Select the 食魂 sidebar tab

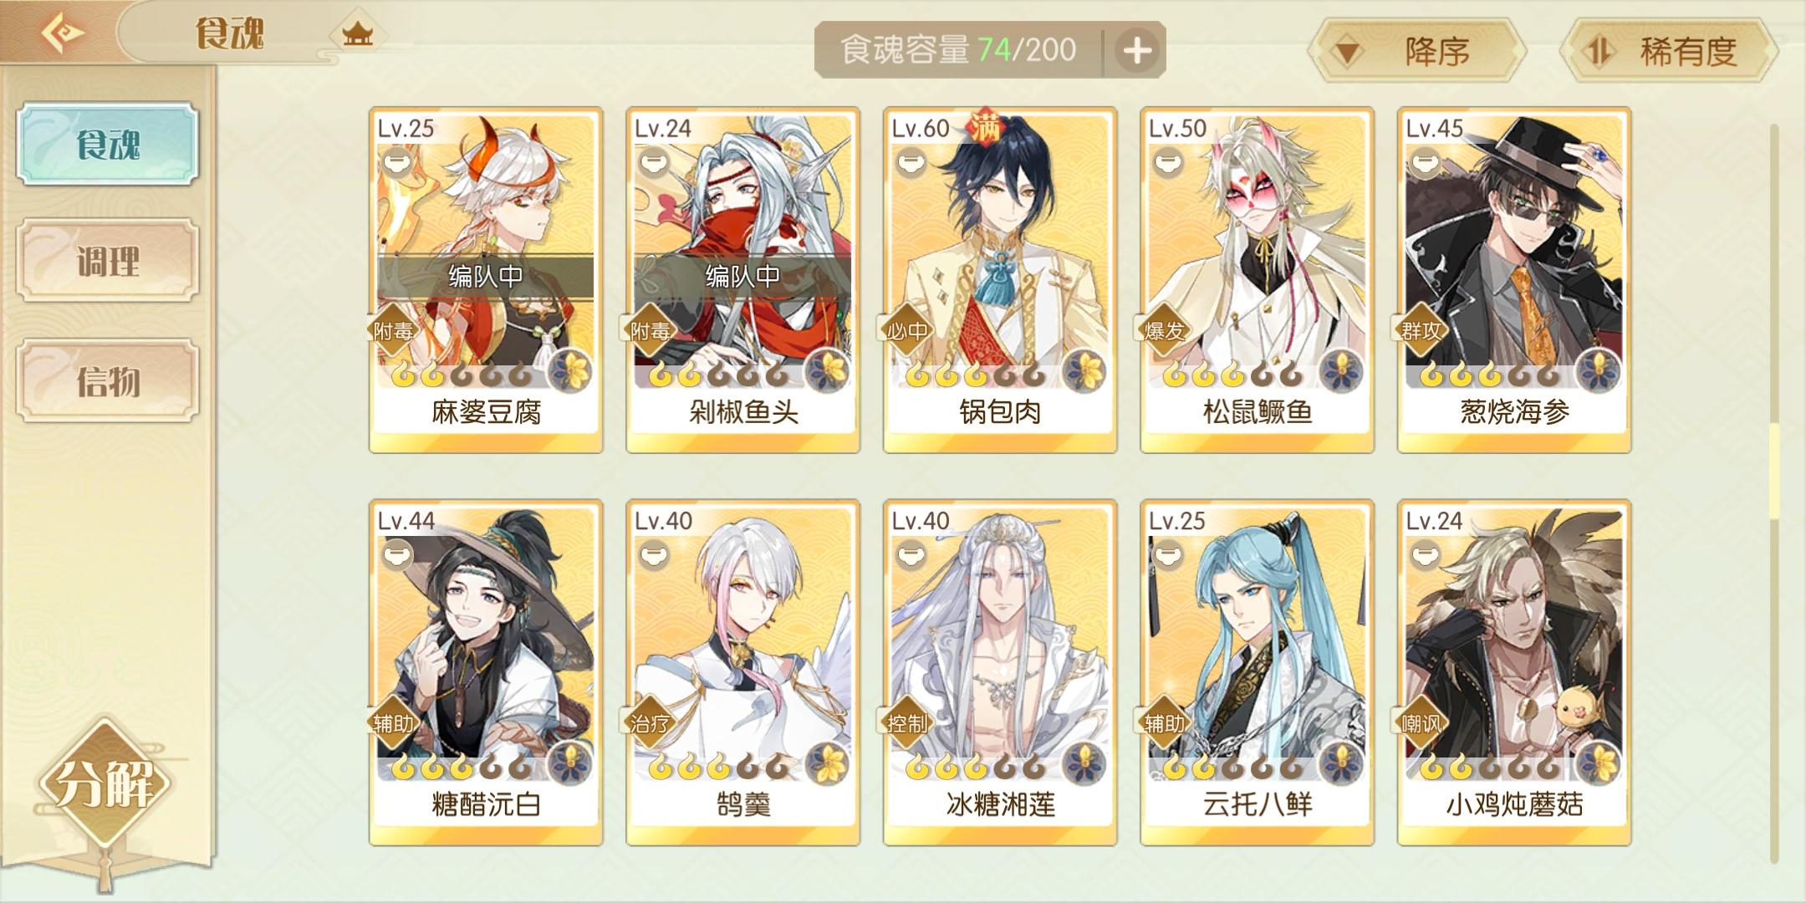click(108, 144)
